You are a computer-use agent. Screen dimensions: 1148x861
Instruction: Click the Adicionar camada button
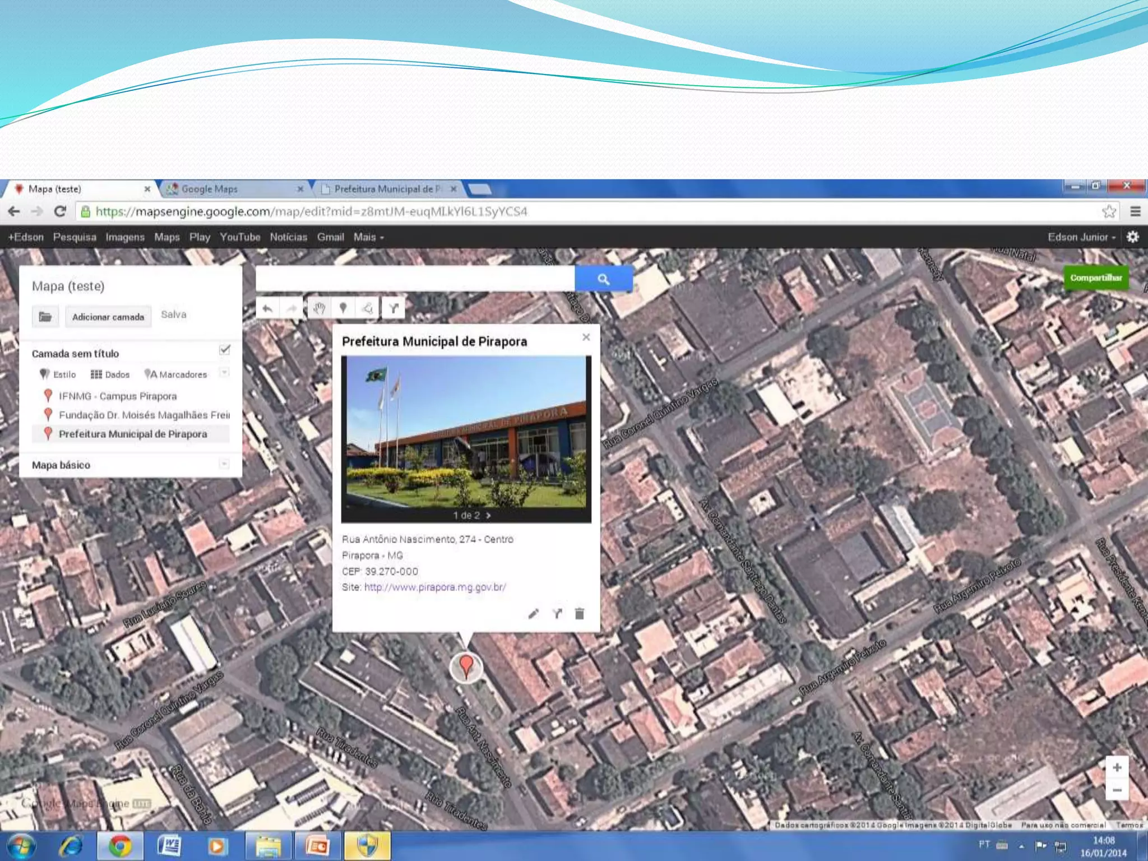pyautogui.click(x=108, y=317)
